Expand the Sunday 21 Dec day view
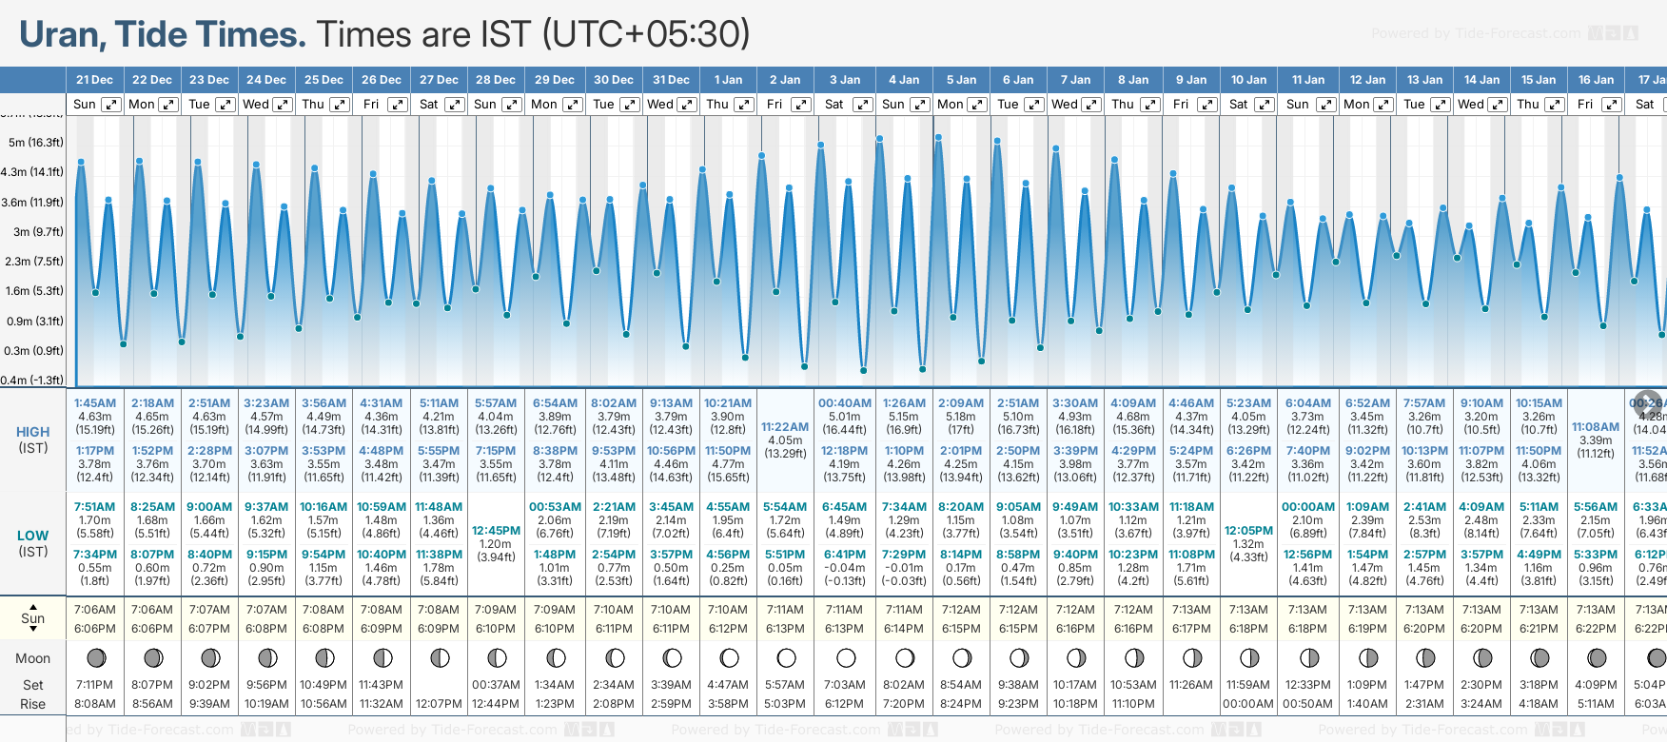This screenshot has height=742, width=1667. pos(111,105)
